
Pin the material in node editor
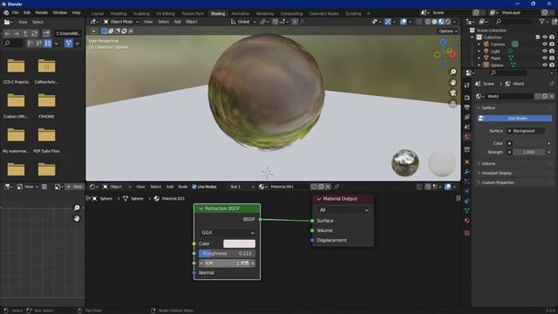tap(337, 187)
